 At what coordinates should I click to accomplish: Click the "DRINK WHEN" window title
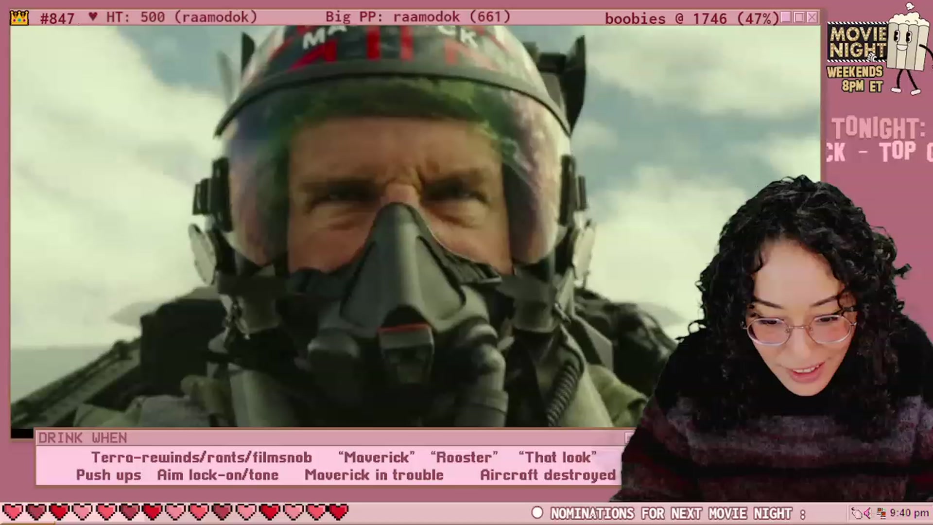point(83,438)
